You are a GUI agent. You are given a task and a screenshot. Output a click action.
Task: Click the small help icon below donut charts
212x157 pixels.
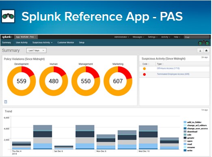(x=6, y=102)
